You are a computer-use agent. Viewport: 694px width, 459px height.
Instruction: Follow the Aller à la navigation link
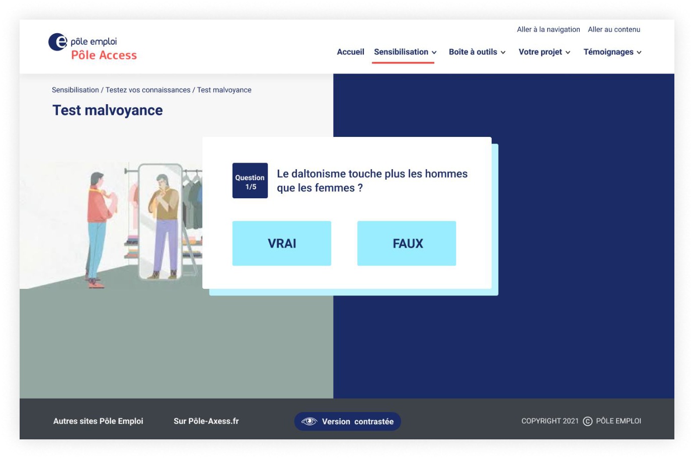coord(549,29)
